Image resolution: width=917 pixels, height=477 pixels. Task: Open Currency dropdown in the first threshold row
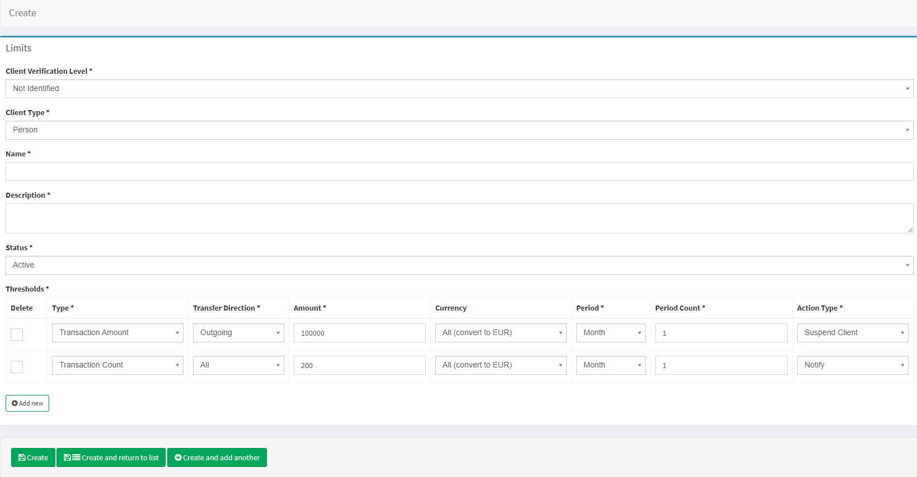tap(501, 333)
